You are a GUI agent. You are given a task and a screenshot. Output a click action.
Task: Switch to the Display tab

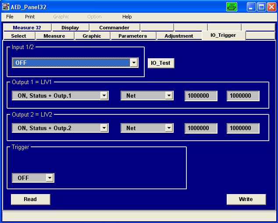click(70, 28)
